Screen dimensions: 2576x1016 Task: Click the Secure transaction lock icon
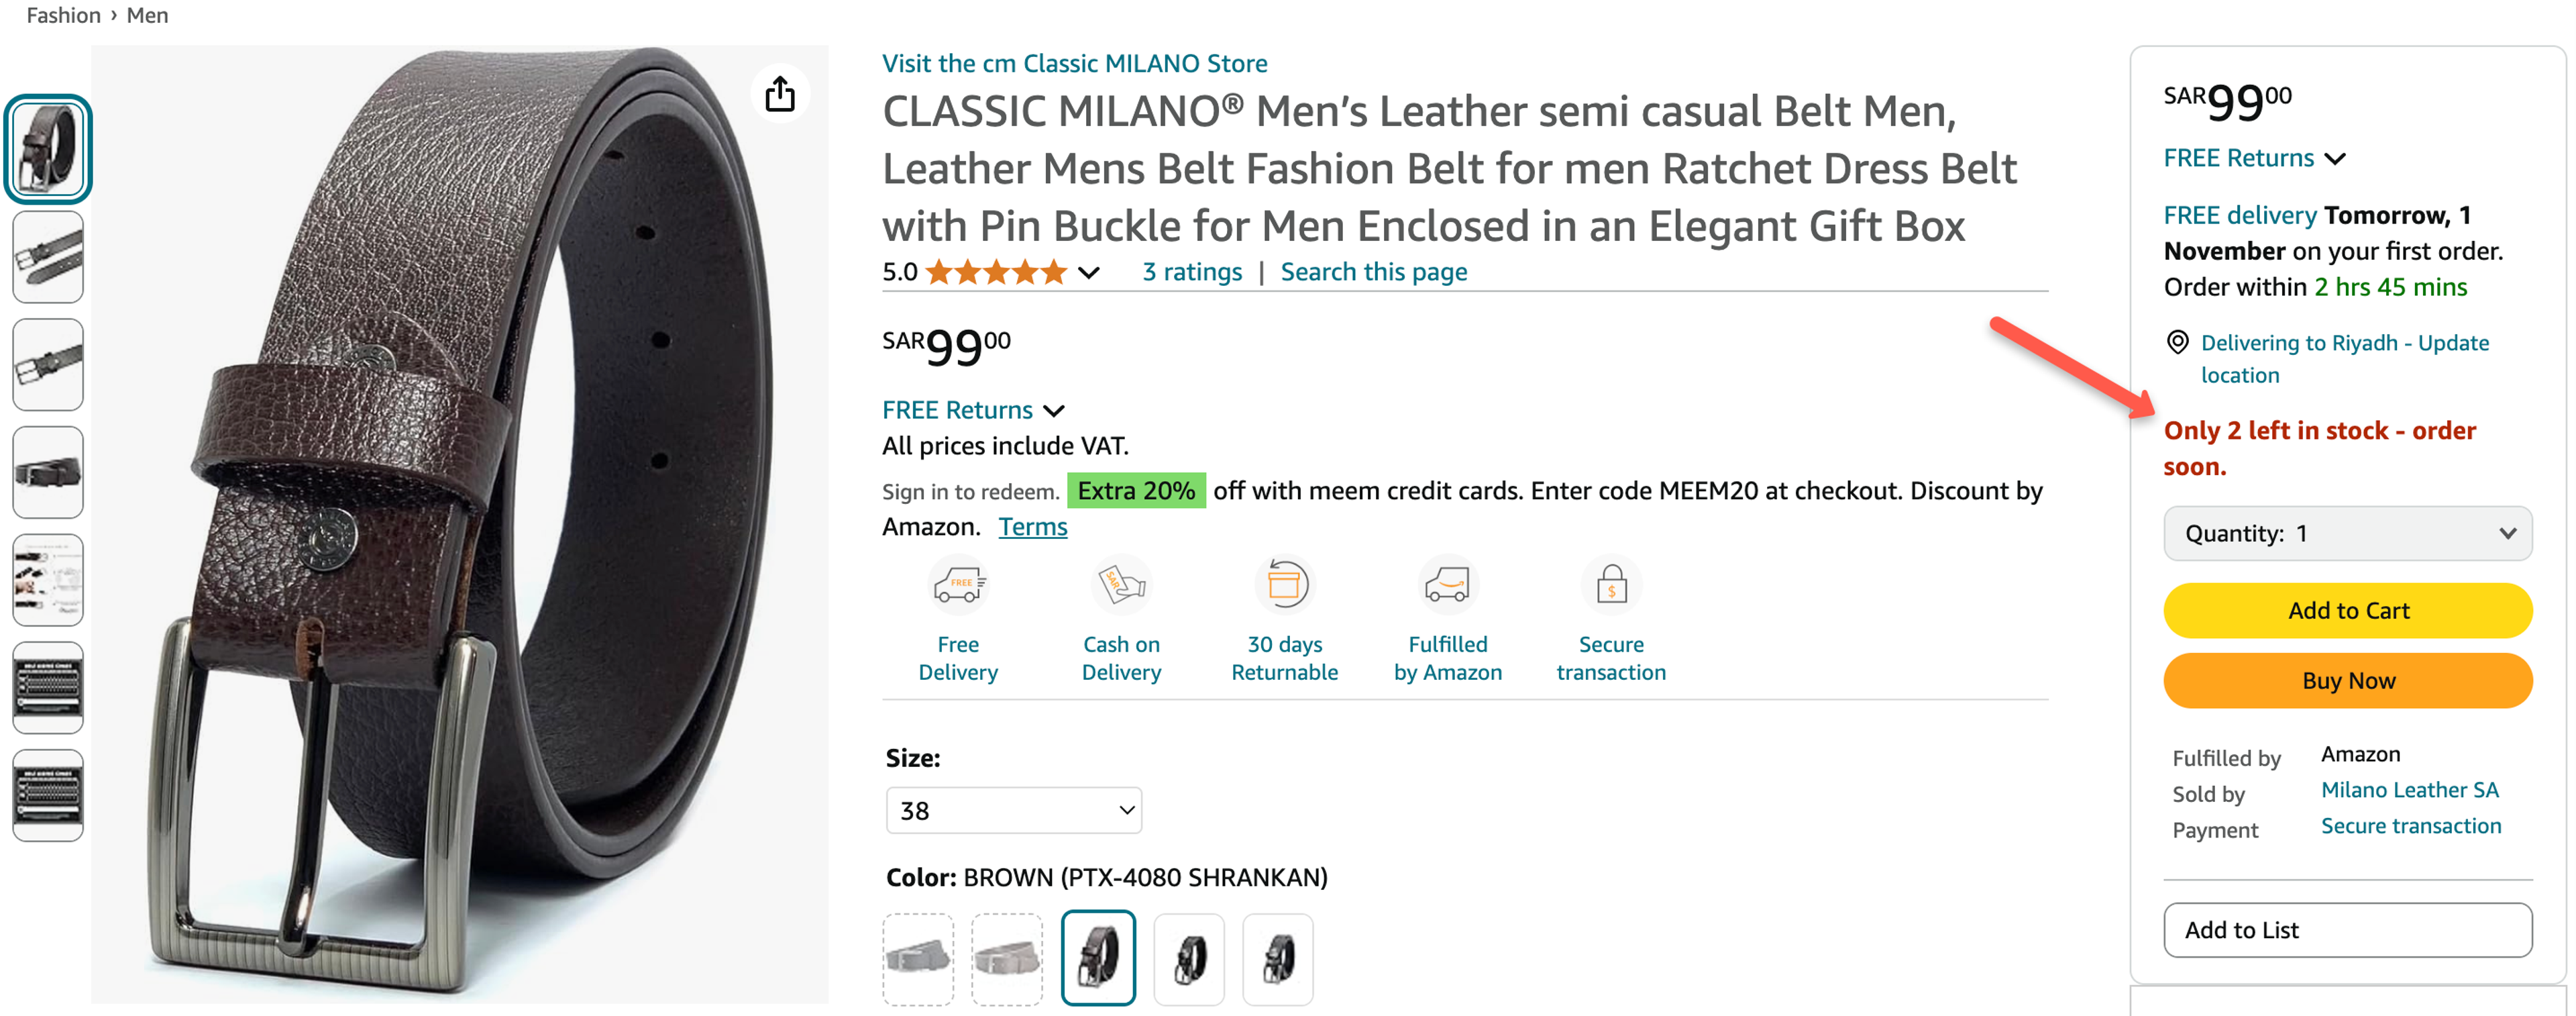pos(1611,583)
